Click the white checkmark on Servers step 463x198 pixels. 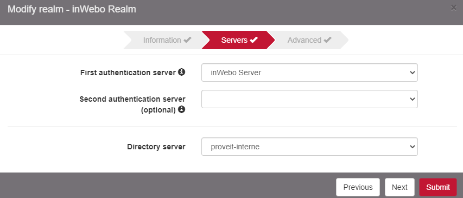[253, 39]
